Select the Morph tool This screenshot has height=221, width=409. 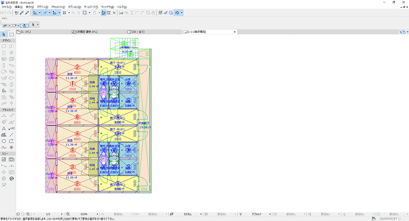tap(11, 84)
